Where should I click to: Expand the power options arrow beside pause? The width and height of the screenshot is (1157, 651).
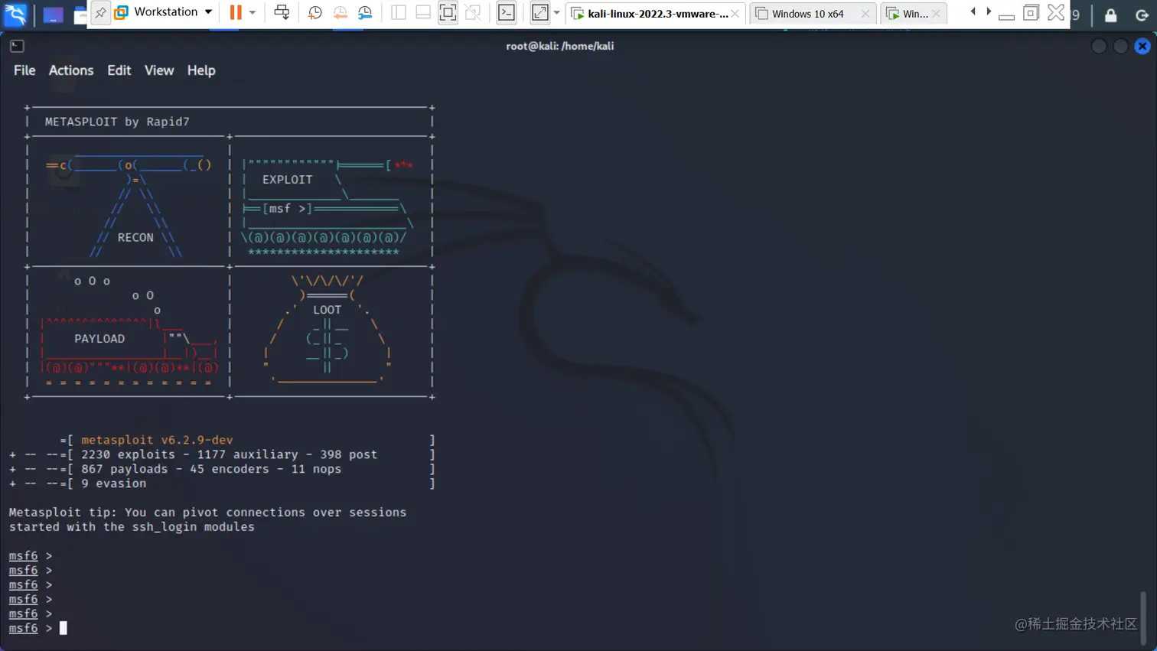(253, 13)
